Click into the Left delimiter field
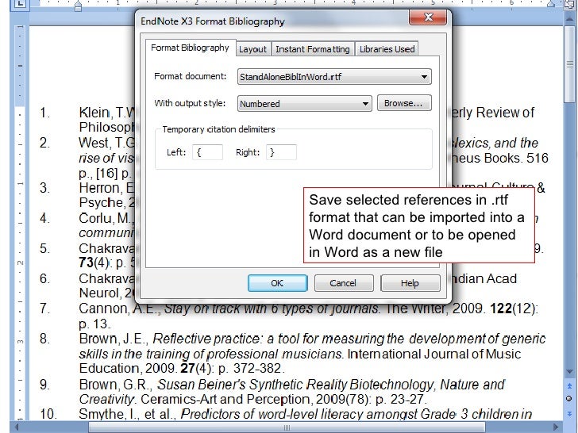The image size is (578, 433). (207, 152)
